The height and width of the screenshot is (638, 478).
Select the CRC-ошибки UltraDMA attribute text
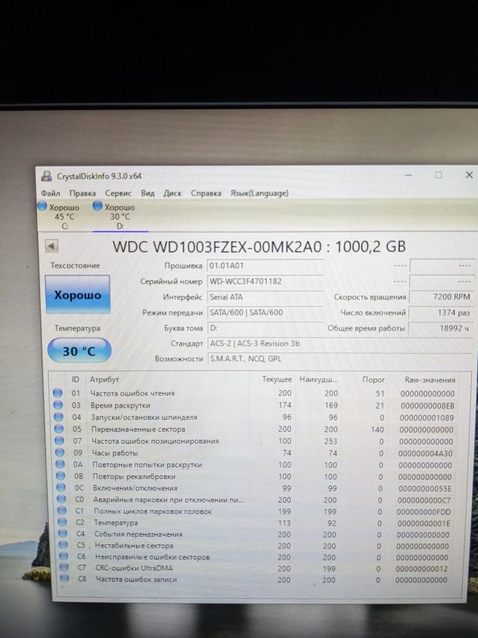click(x=134, y=568)
